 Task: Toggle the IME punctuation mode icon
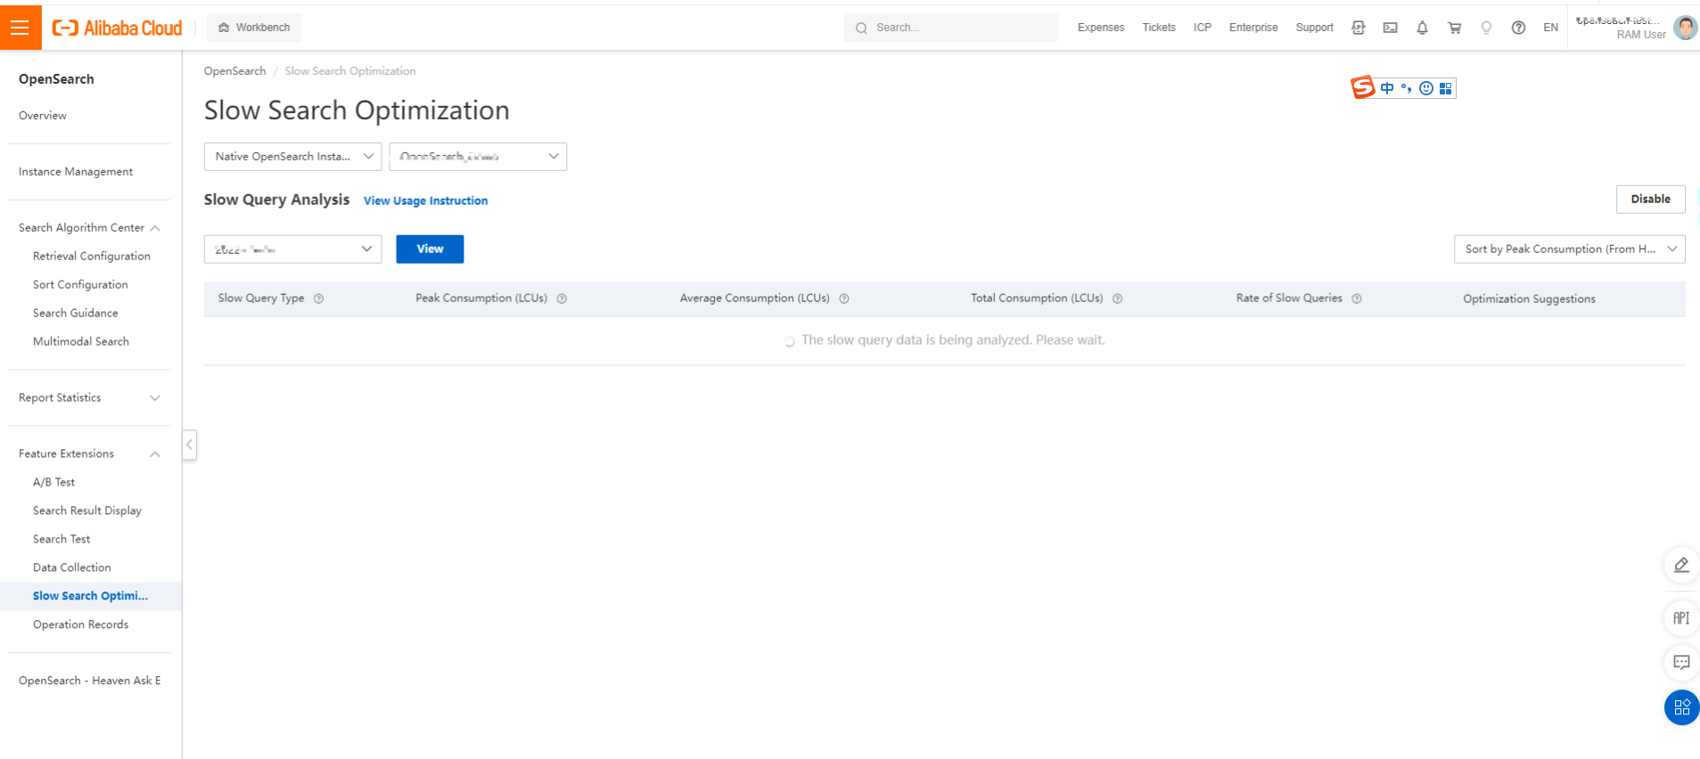pos(1407,88)
